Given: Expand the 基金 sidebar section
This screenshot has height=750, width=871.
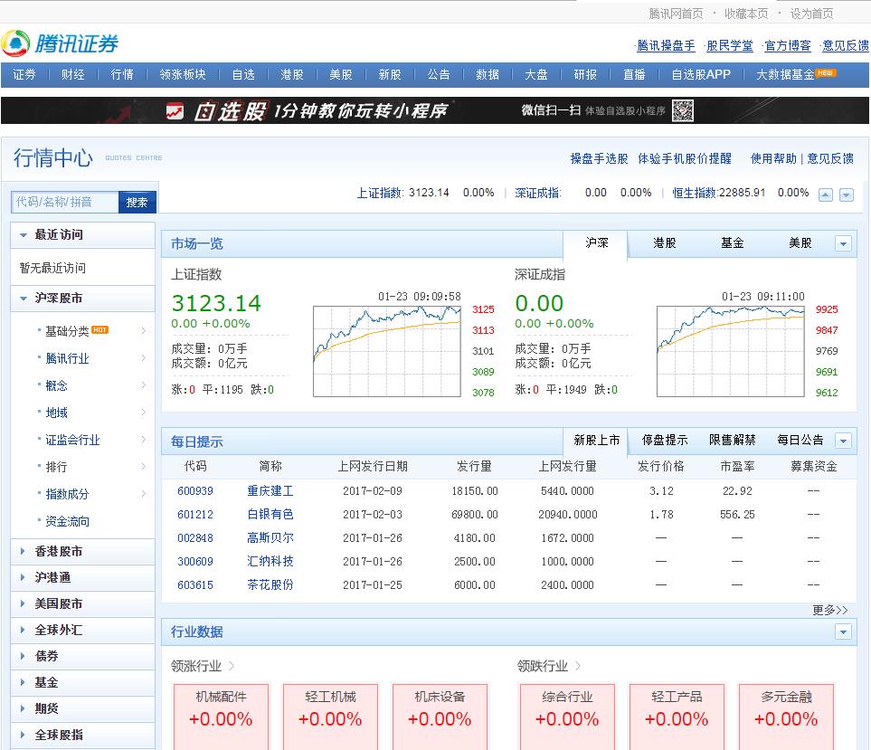Looking at the screenshot, I should (82, 682).
